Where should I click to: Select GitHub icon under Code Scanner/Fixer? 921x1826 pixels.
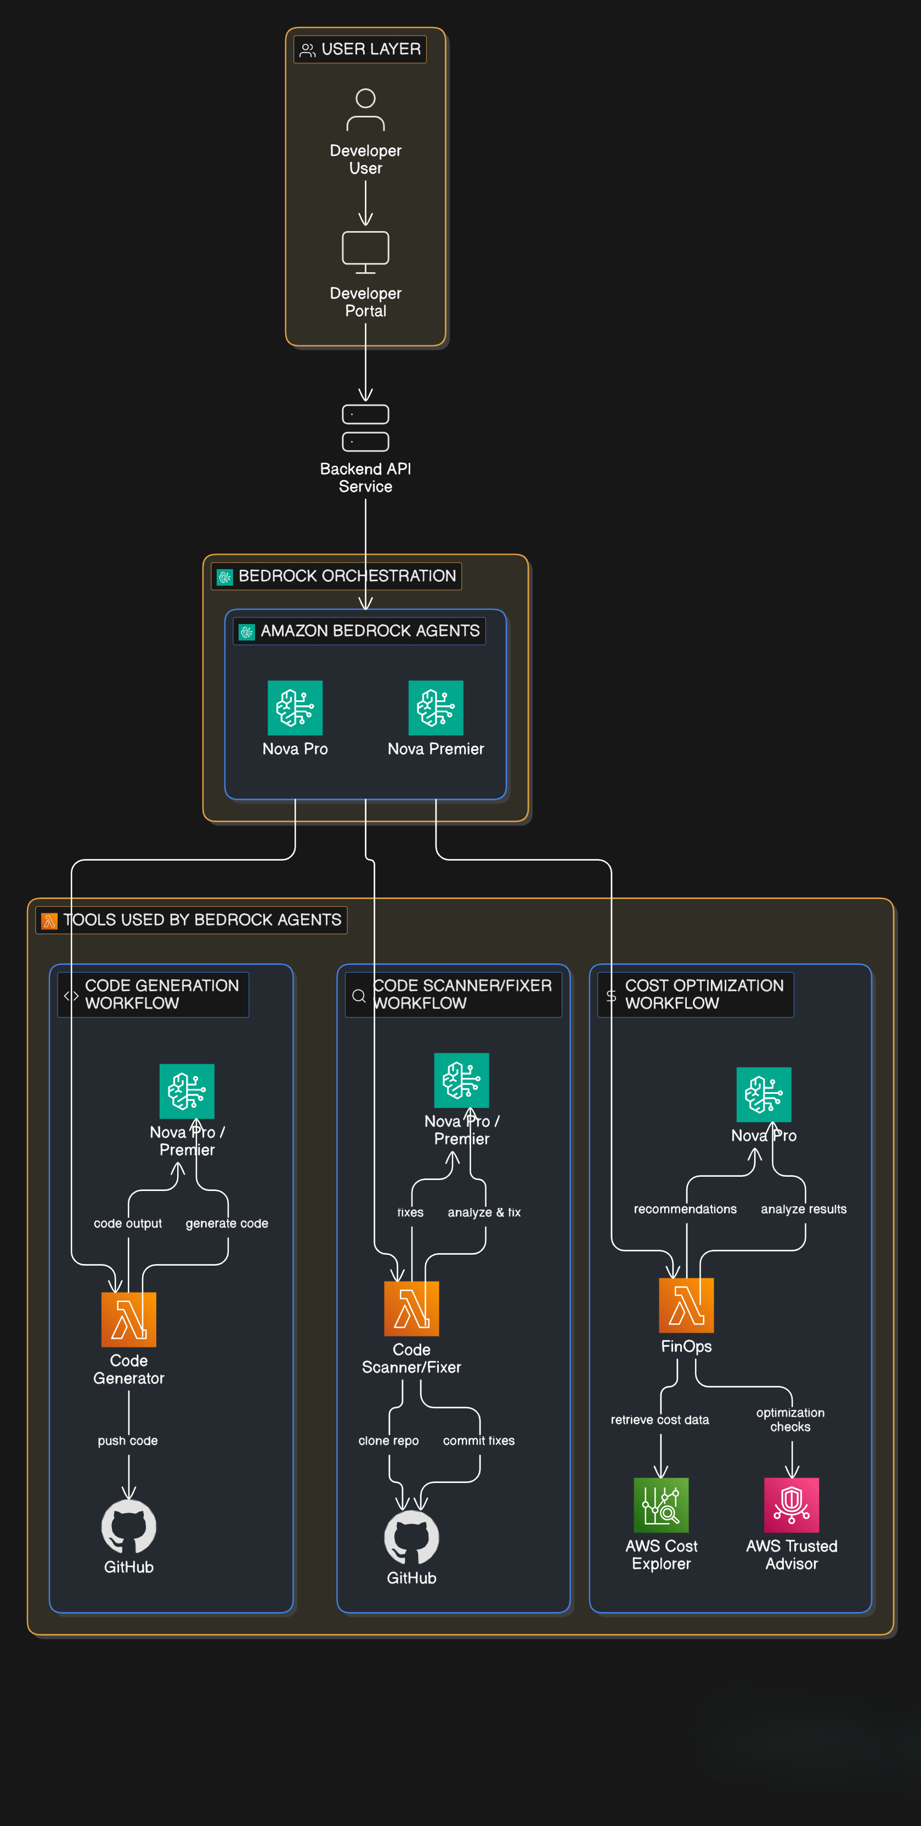(x=411, y=1537)
